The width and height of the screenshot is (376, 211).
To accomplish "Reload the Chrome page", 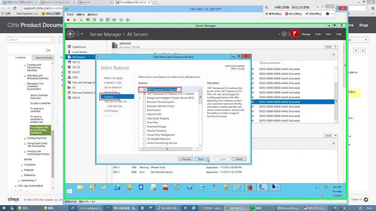I will click(15, 8).
